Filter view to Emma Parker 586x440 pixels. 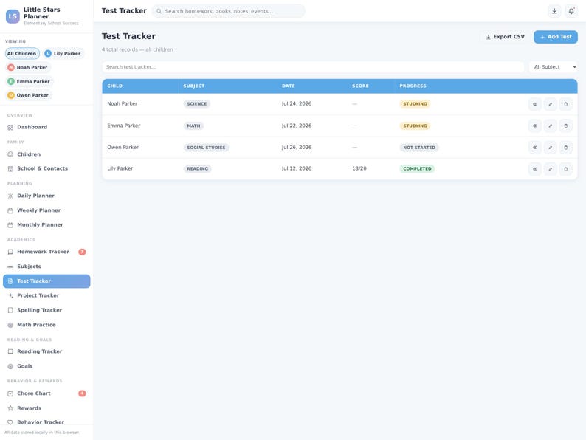click(x=29, y=81)
